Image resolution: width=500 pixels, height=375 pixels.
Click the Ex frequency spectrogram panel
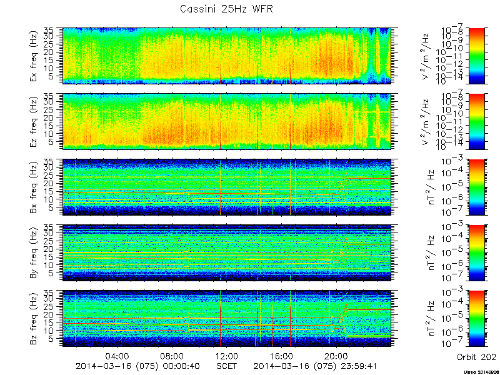[x=227, y=56]
